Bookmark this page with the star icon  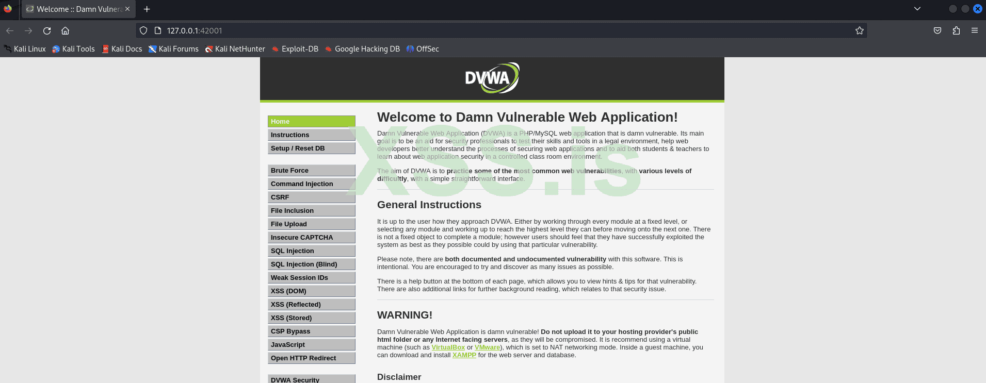click(x=860, y=30)
